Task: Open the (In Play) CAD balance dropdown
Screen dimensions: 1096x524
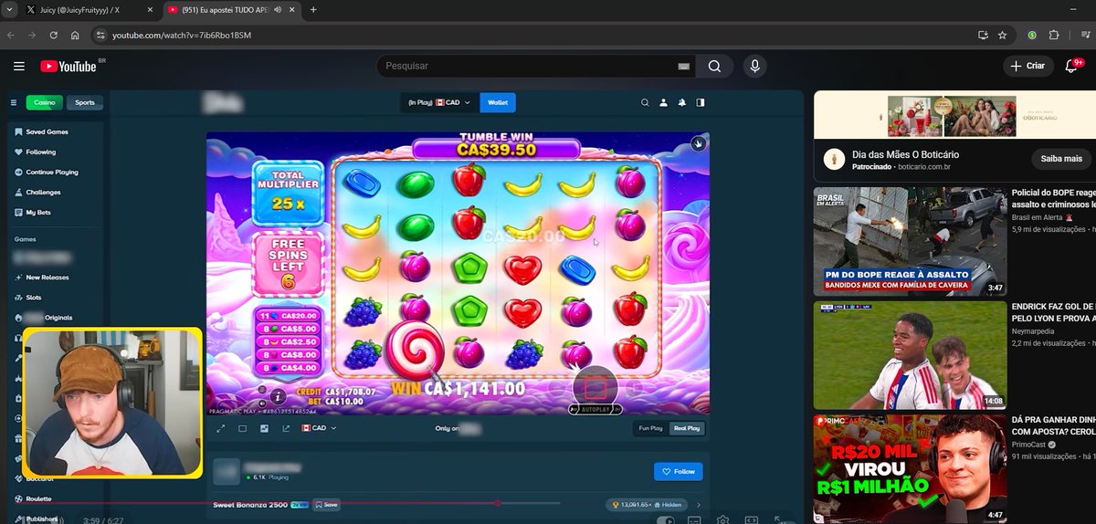Action: tap(438, 102)
